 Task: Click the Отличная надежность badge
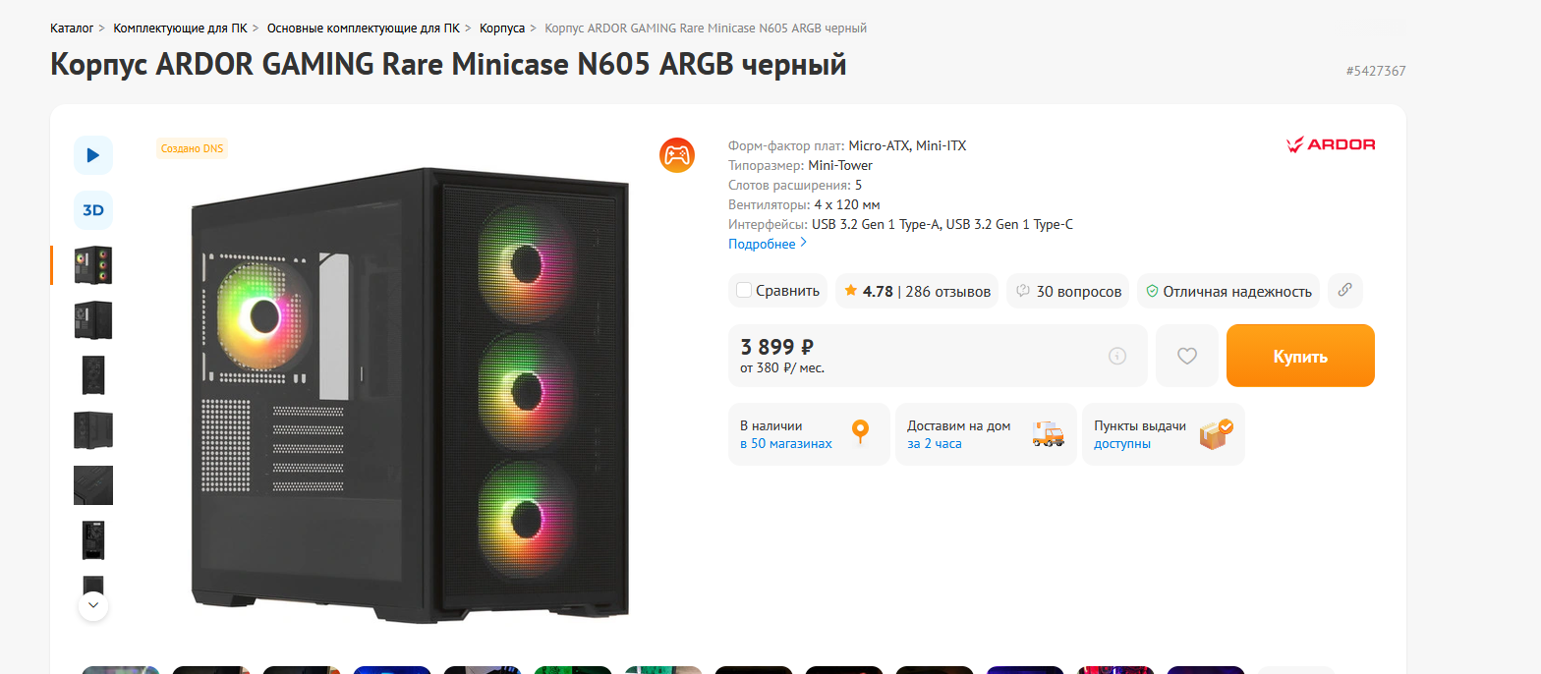point(1228,291)
